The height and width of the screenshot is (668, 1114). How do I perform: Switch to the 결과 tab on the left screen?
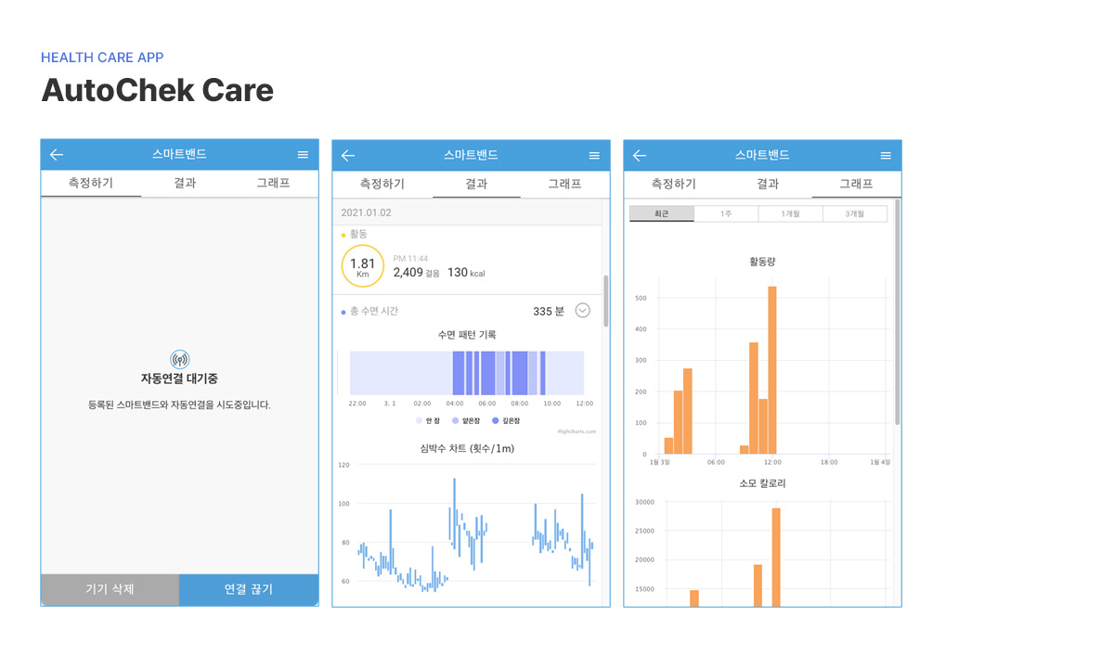point(185,184)
